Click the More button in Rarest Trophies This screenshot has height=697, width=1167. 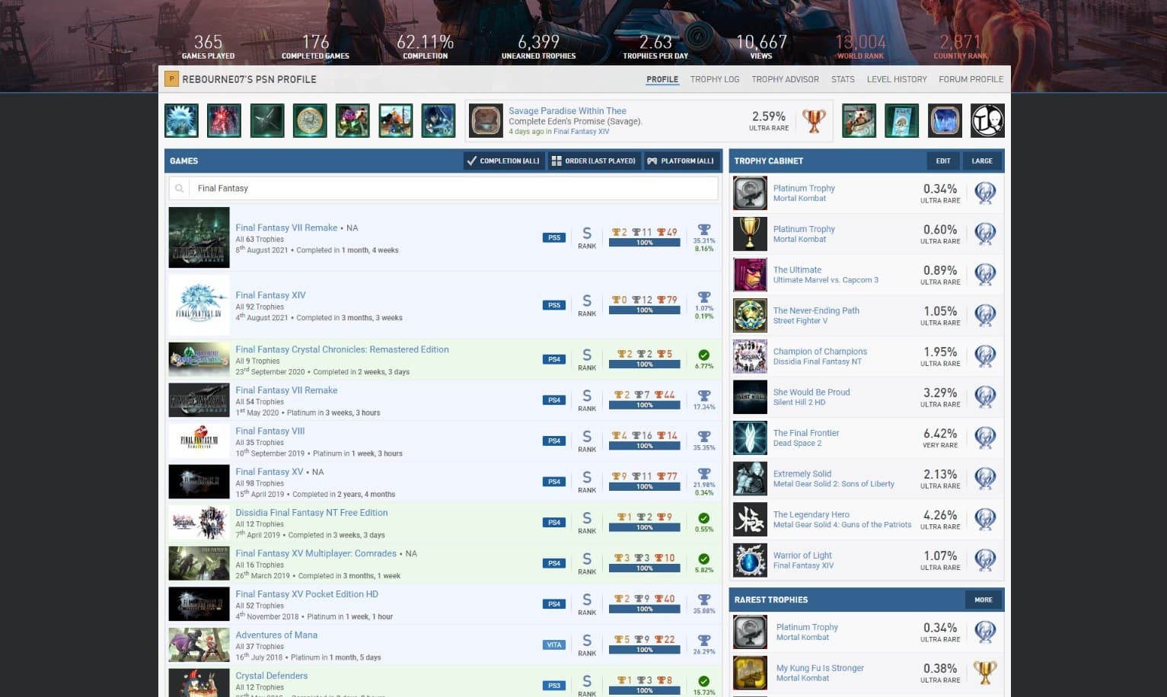coord(984,600)
